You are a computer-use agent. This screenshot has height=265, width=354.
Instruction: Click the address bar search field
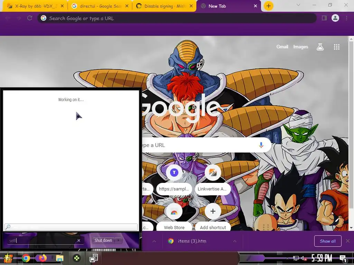pyautogui.click(x=177, y=18)
